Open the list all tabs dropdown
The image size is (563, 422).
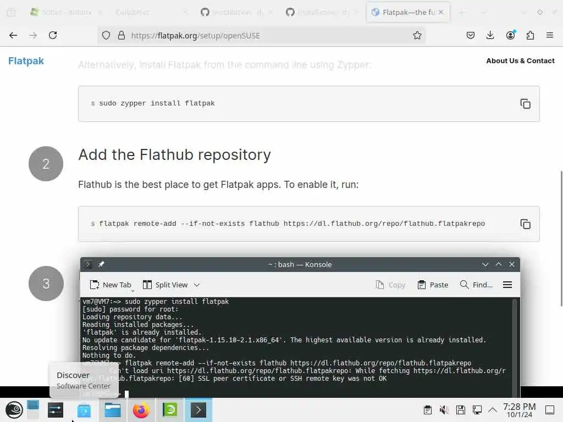coord(484,12)
